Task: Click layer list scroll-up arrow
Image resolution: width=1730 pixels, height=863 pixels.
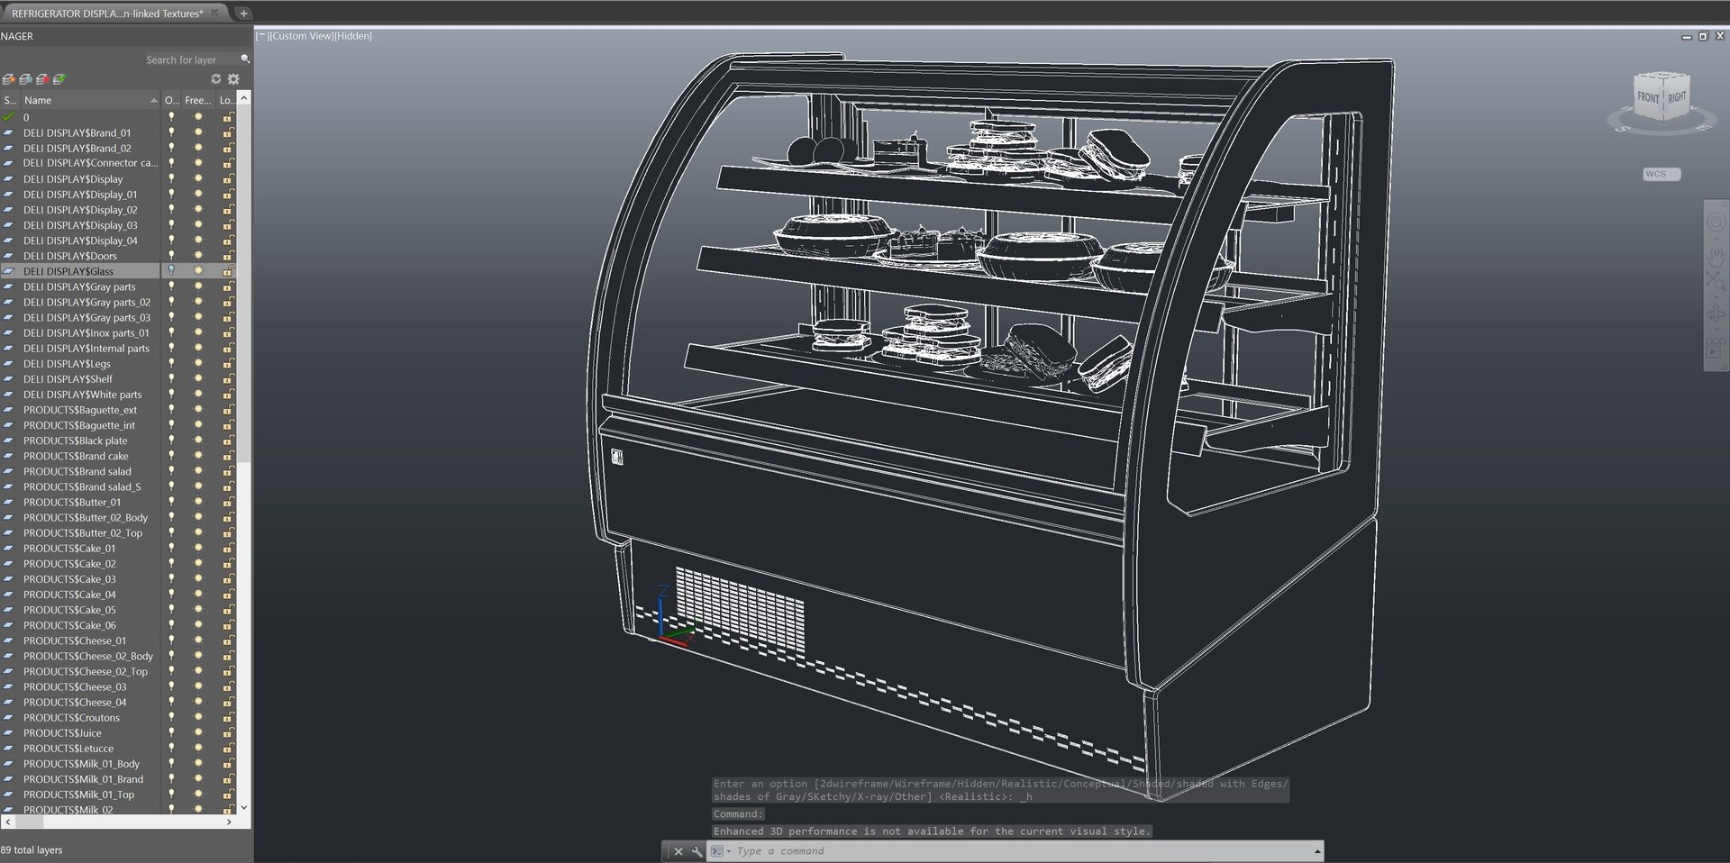Action: click(x=243, y=97)
